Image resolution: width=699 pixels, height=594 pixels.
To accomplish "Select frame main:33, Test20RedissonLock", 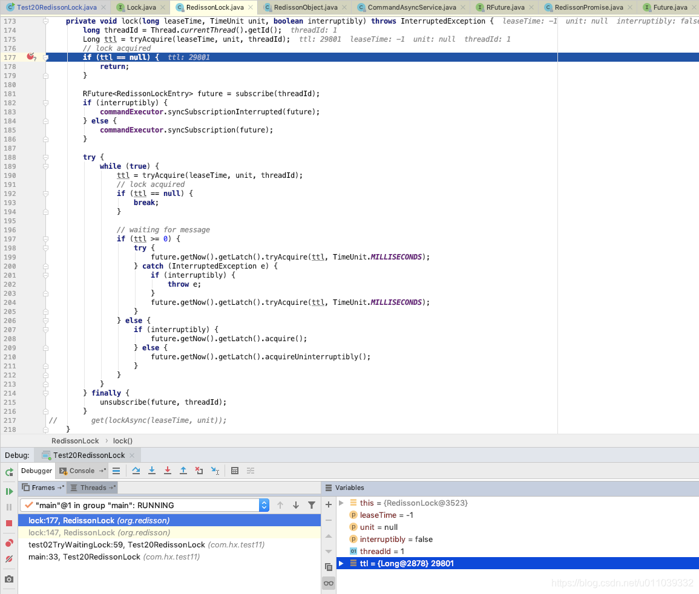I will click(x=169, y=556).
